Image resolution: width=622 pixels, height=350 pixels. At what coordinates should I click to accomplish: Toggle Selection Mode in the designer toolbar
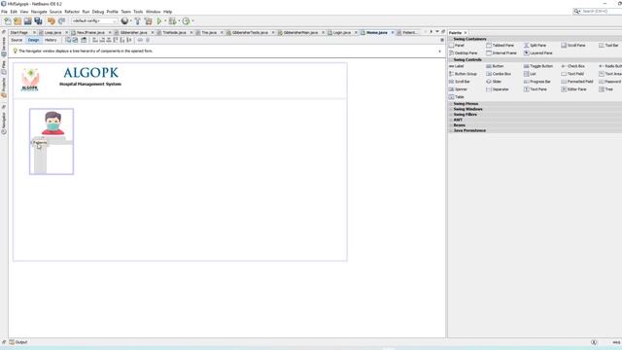[x=68, y=40]
